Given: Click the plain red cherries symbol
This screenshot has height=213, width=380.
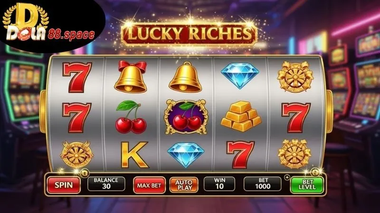Looking at the screenshot, I should click(131, 117).
